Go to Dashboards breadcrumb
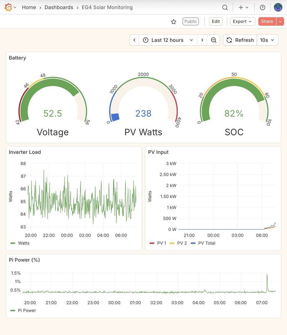 tap(59, 7)
